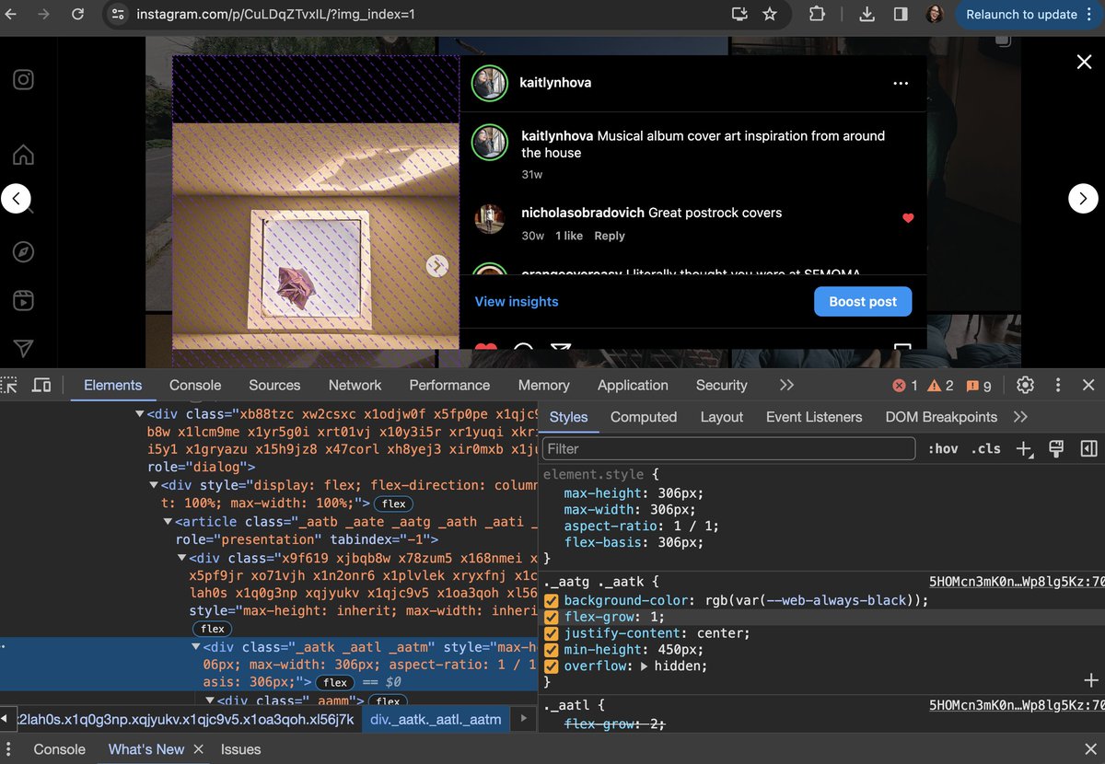1105x764 pixels.
Task: Click Boost post button
Action: click(x=863, y=302)
